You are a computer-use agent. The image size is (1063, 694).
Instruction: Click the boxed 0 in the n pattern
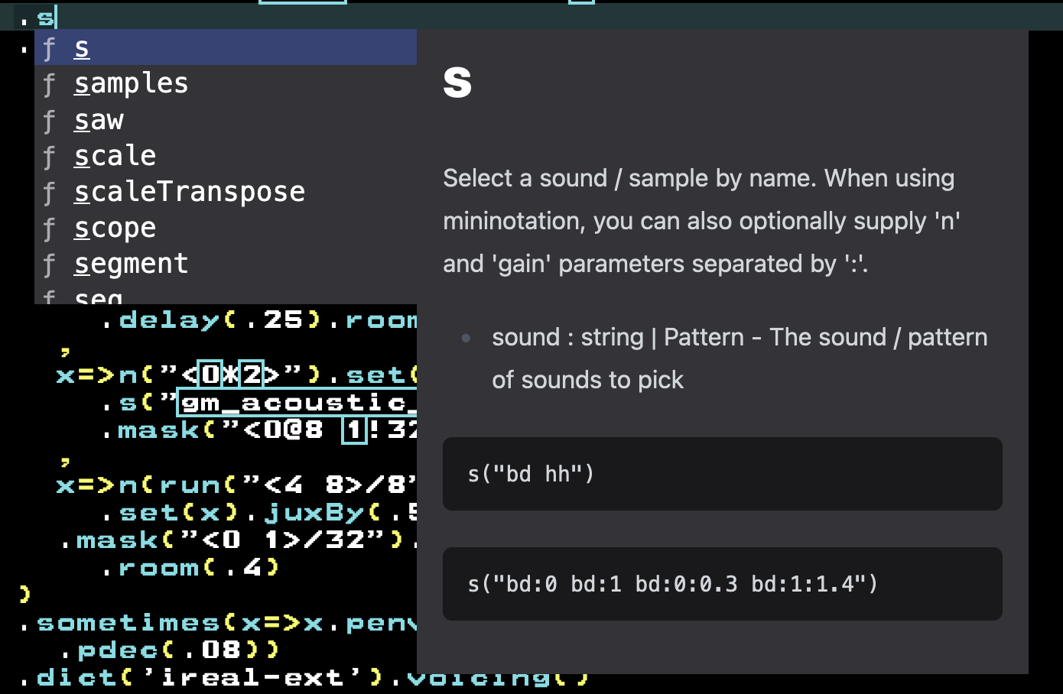point(210,375)
